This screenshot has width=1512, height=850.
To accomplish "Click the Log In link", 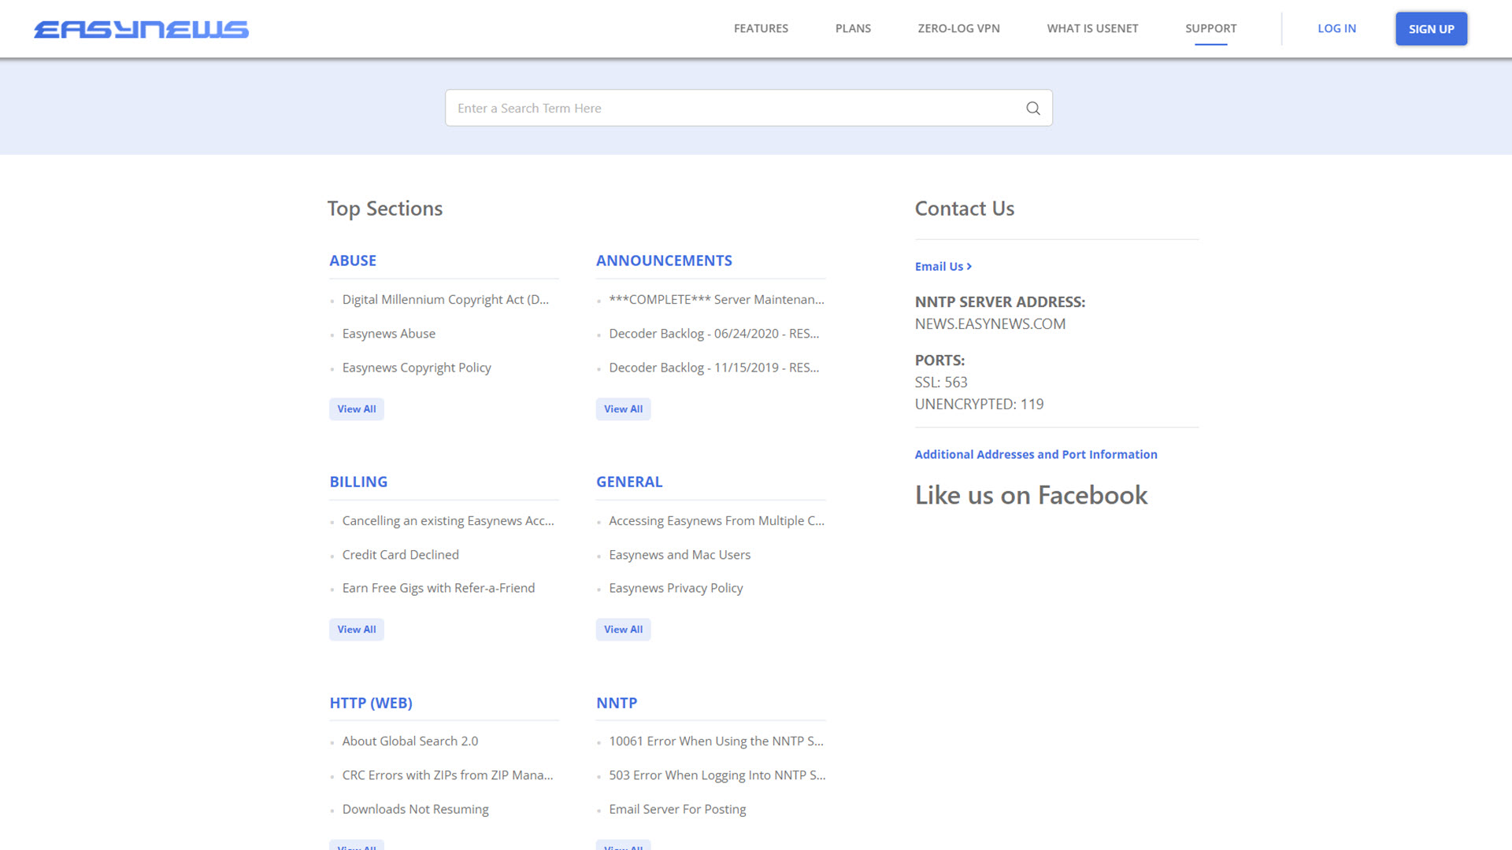I will 1336,28.
